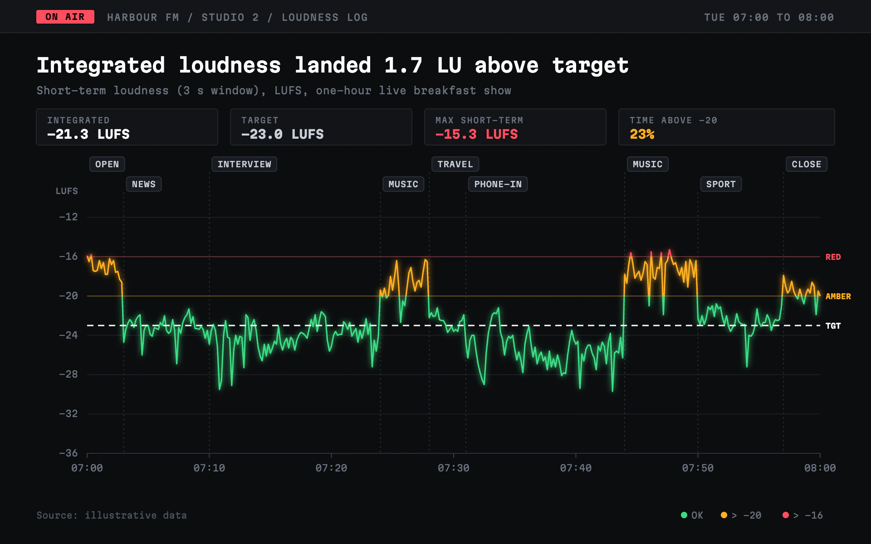Click the -28 LUFS axis label
871x544 pixels.
pos(68,374)
